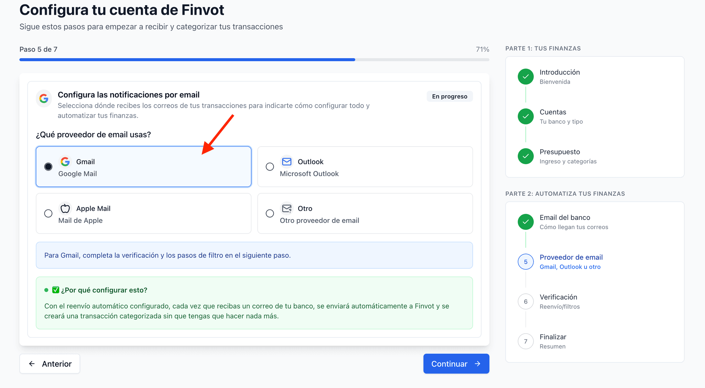Click the green check next to Presupuesto
The image size is (705, 388).
coord(526,156)
